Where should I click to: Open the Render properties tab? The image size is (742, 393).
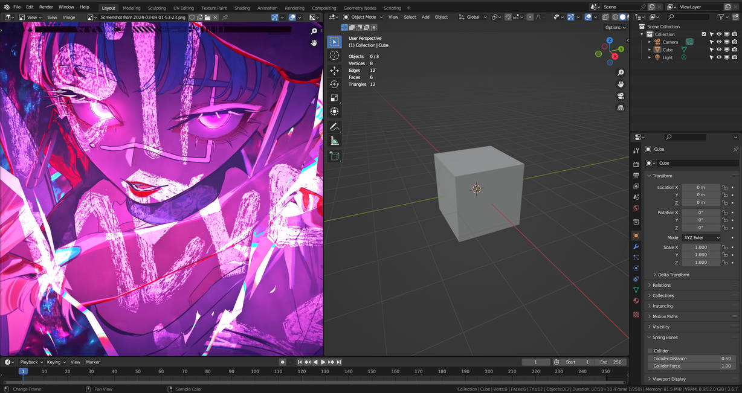click(x=636, y=164)
